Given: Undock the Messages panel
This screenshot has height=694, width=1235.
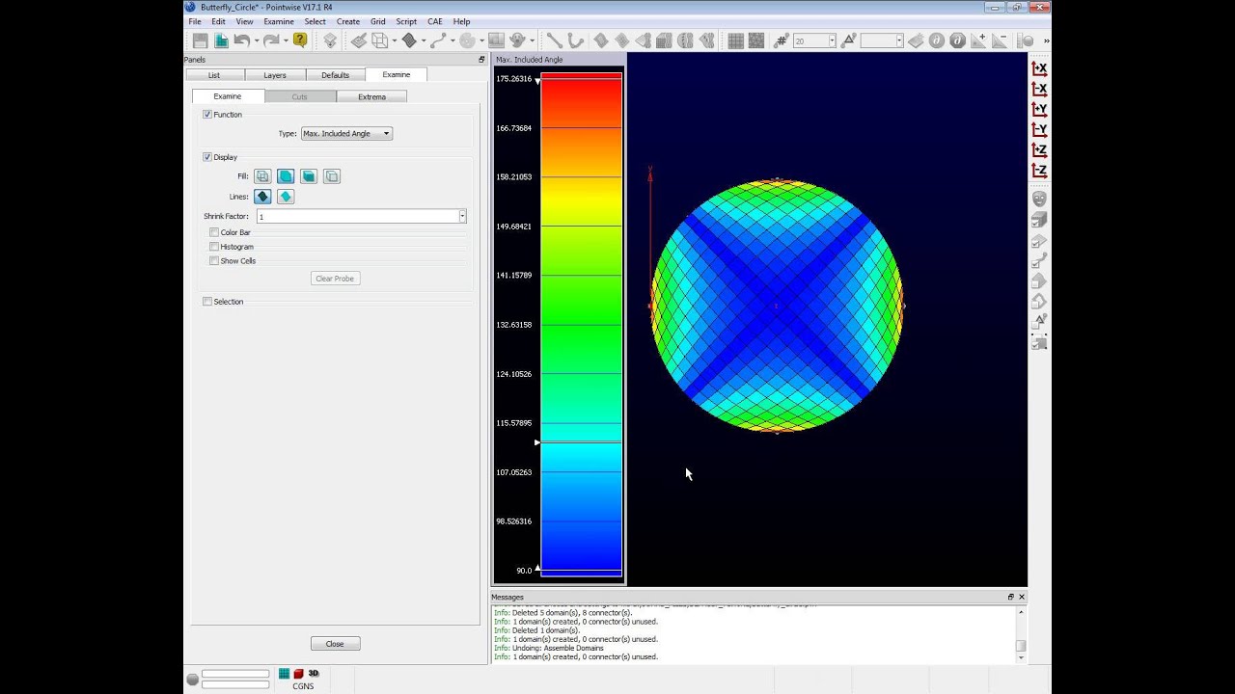Looking at the screenshot, I should tap(1010, 597).
